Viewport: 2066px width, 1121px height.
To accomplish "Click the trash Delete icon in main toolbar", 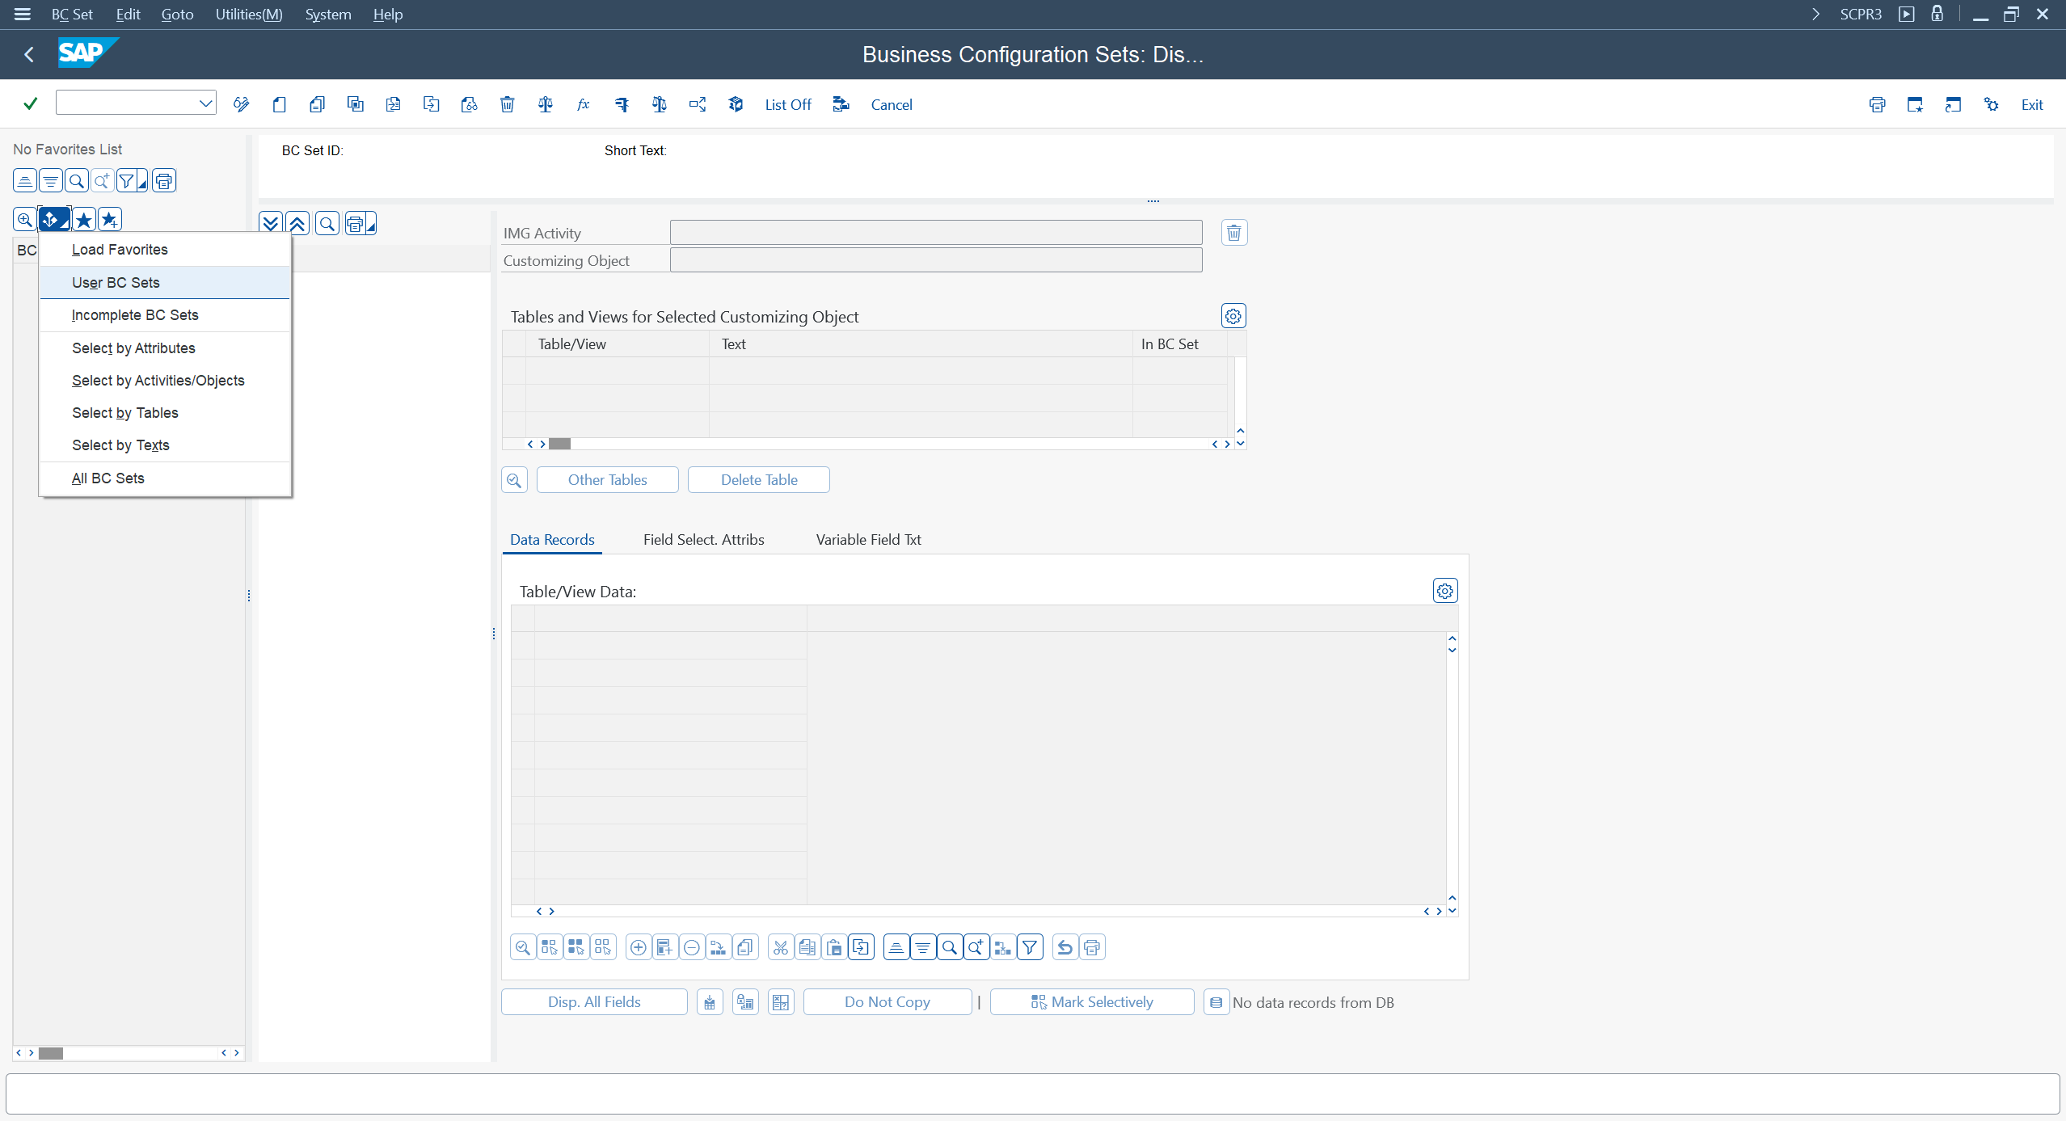I will click(507, 104).
